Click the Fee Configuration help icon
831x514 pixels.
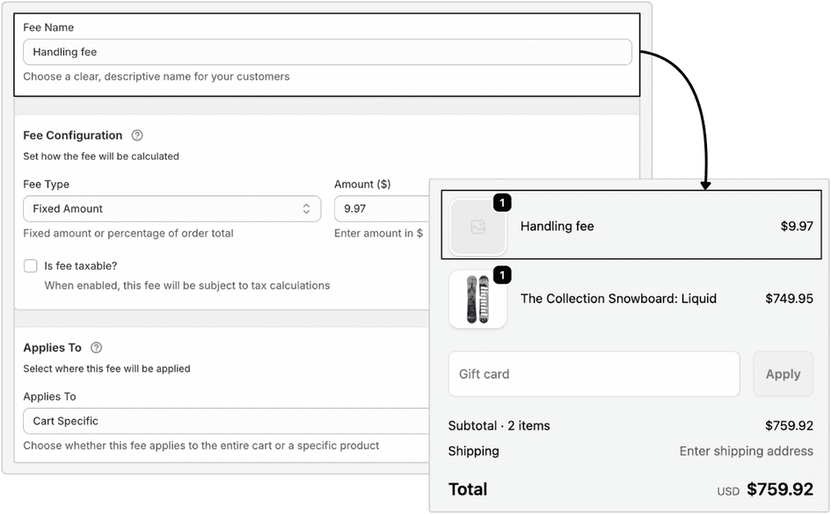tap(135, 135)
